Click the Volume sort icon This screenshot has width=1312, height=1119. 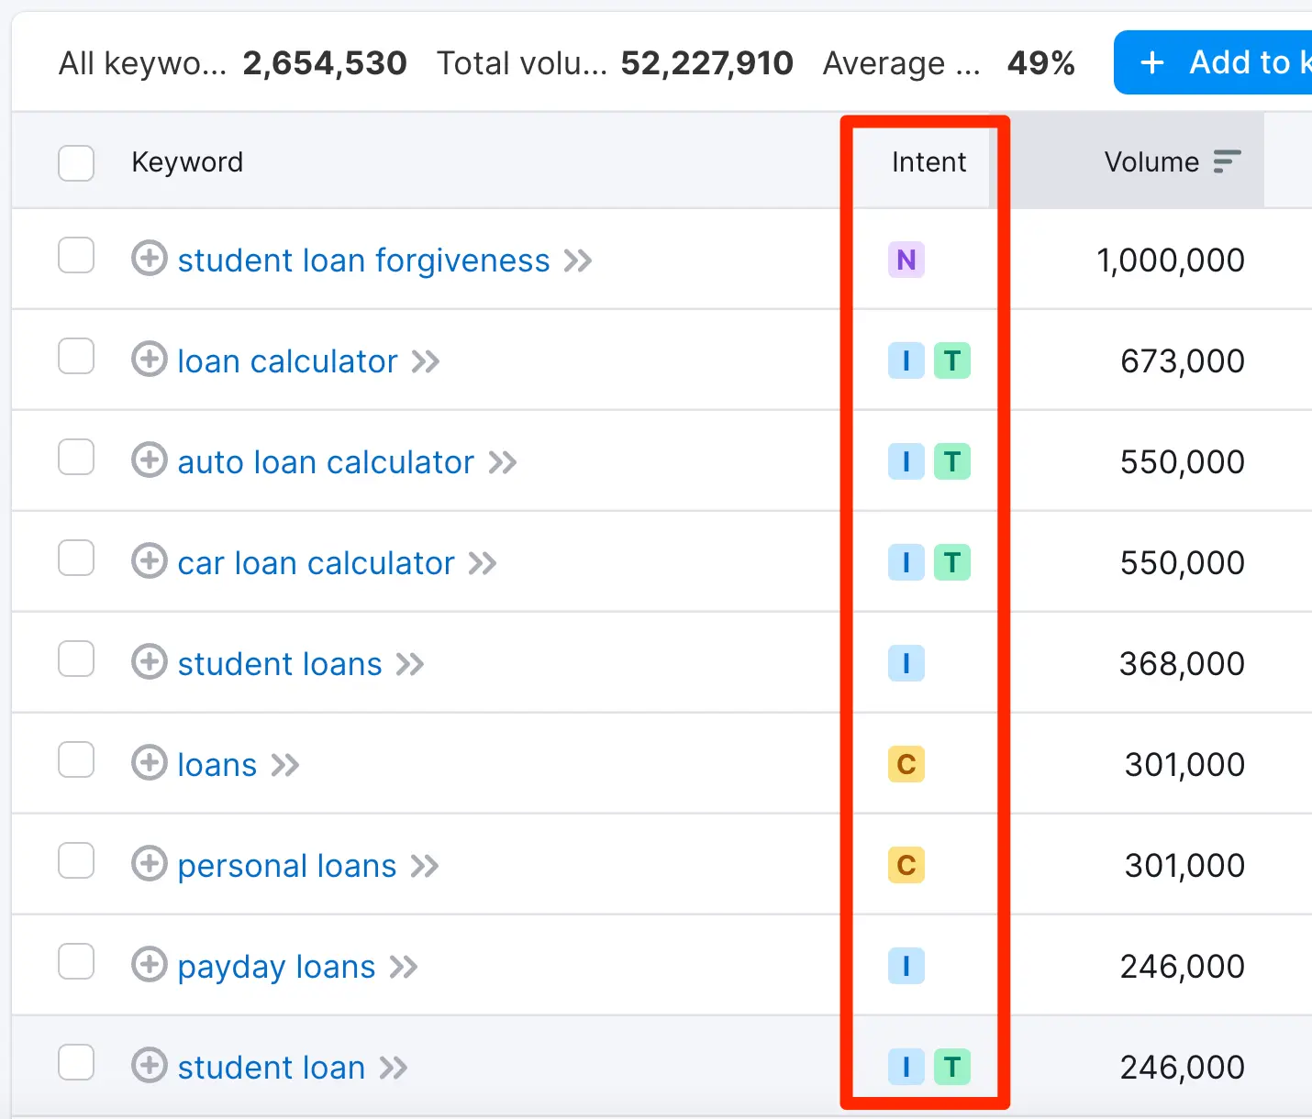coord(1227,162)
